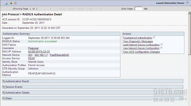The height and width of the screenshot is (106, 191).
Task: Open the View Network Device Configuration link
Action: 141,48
